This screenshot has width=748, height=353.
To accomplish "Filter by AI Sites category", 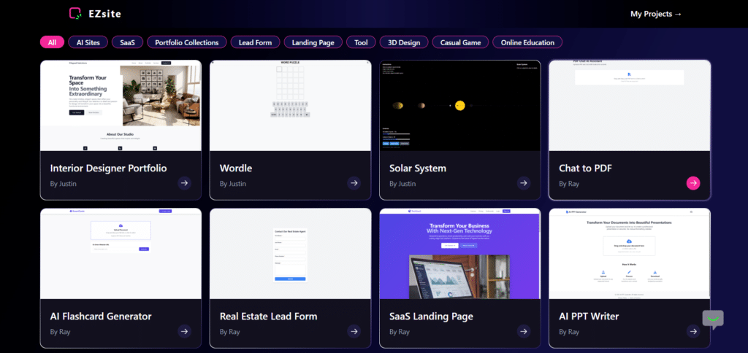I will click(x=88, y=42).
